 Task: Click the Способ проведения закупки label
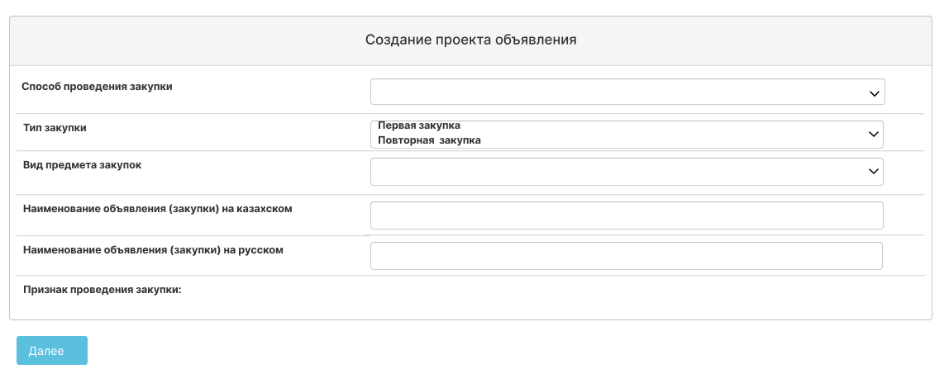[x=97, y=87]
